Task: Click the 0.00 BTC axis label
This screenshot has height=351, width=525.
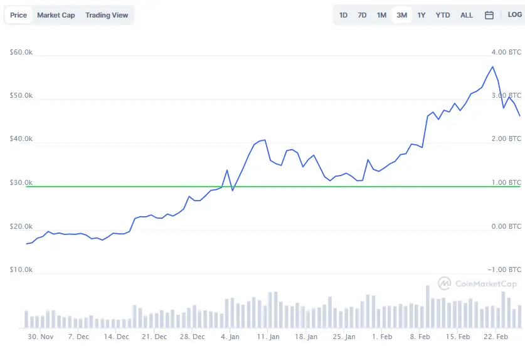Action: click(x=506, y=226)
